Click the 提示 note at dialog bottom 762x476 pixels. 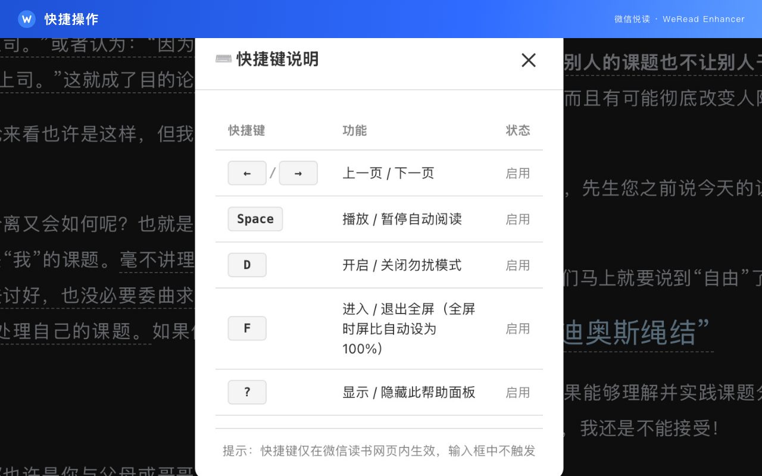coord(379,450)
